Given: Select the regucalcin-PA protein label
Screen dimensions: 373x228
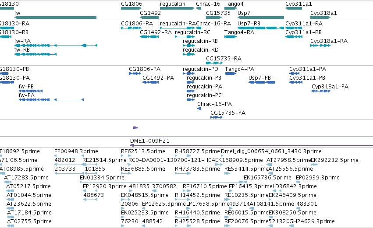Looking at the screenshot, I should 204,87.
